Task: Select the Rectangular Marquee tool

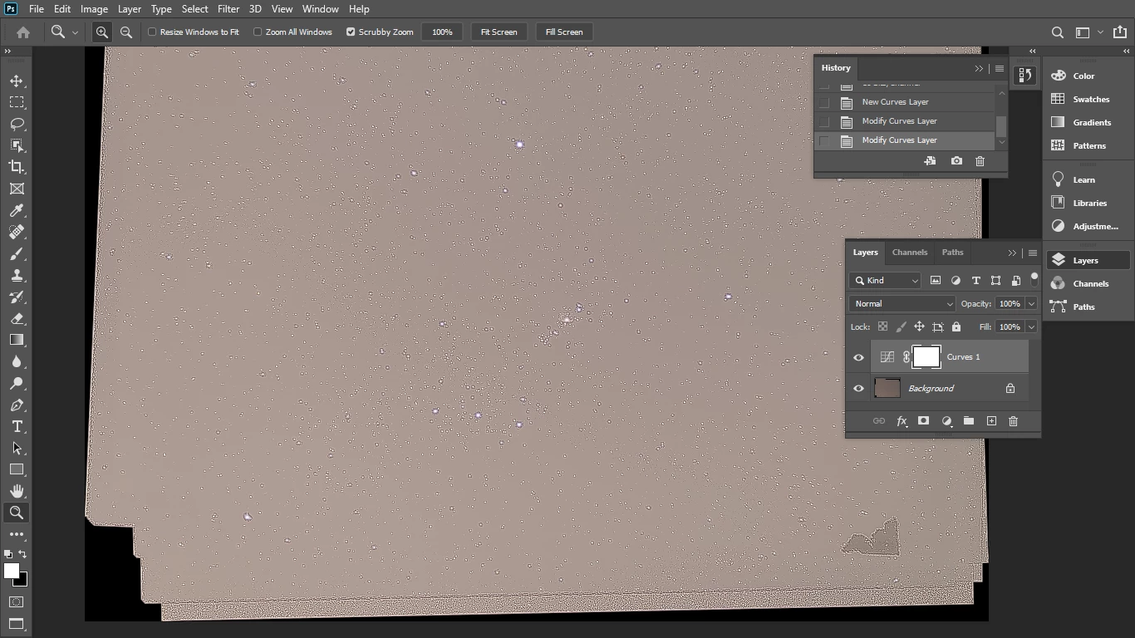Action: [17, 102]
